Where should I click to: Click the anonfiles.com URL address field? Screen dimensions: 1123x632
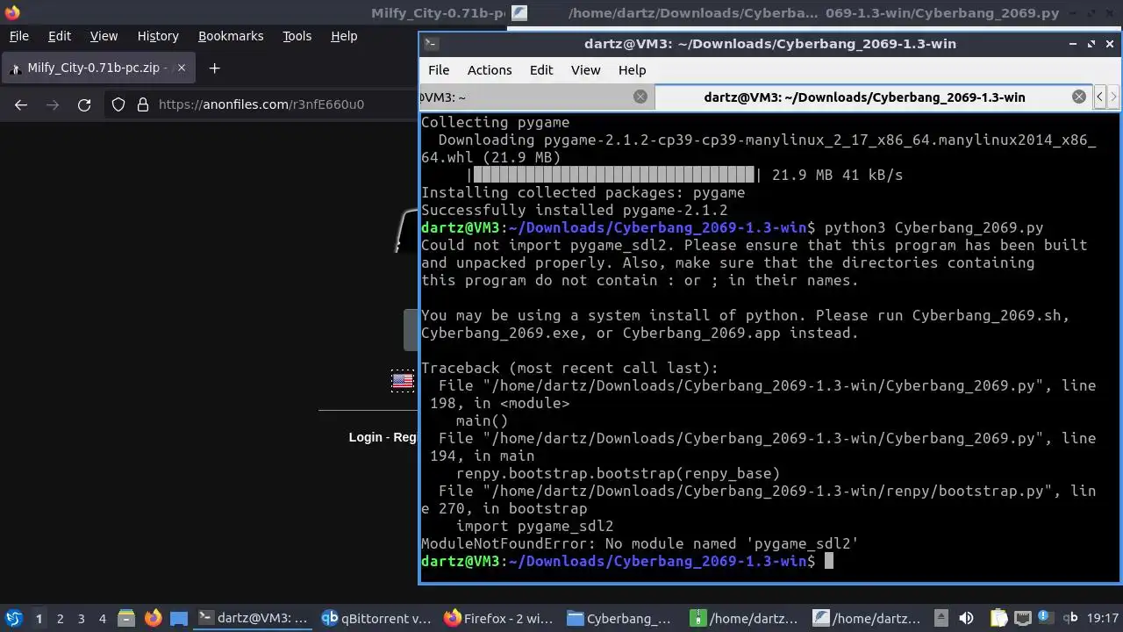pos(261,104)
